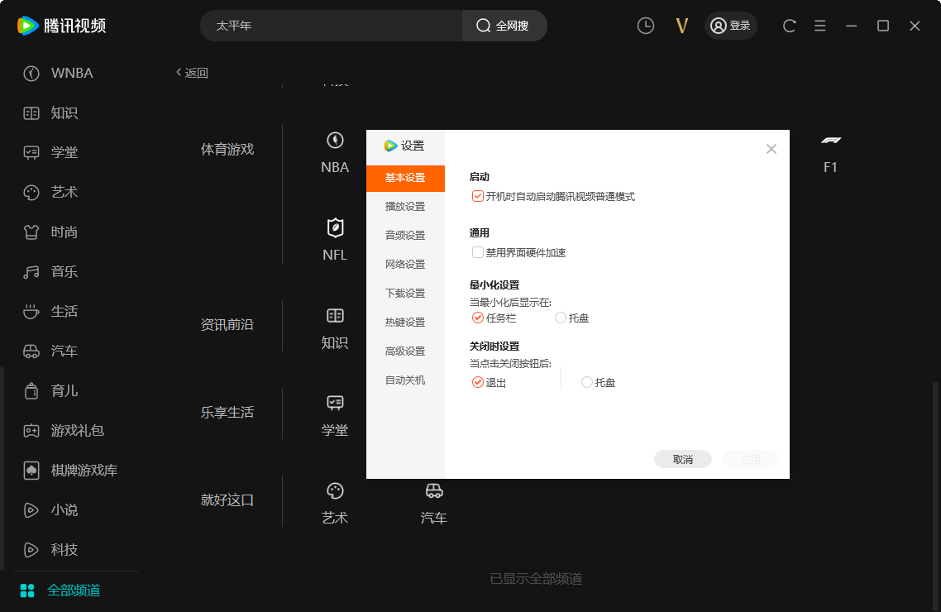Click the 返回 back link
Image resolution: width=941 pixels, height=612 pixels.
click(x=192, y=73)
